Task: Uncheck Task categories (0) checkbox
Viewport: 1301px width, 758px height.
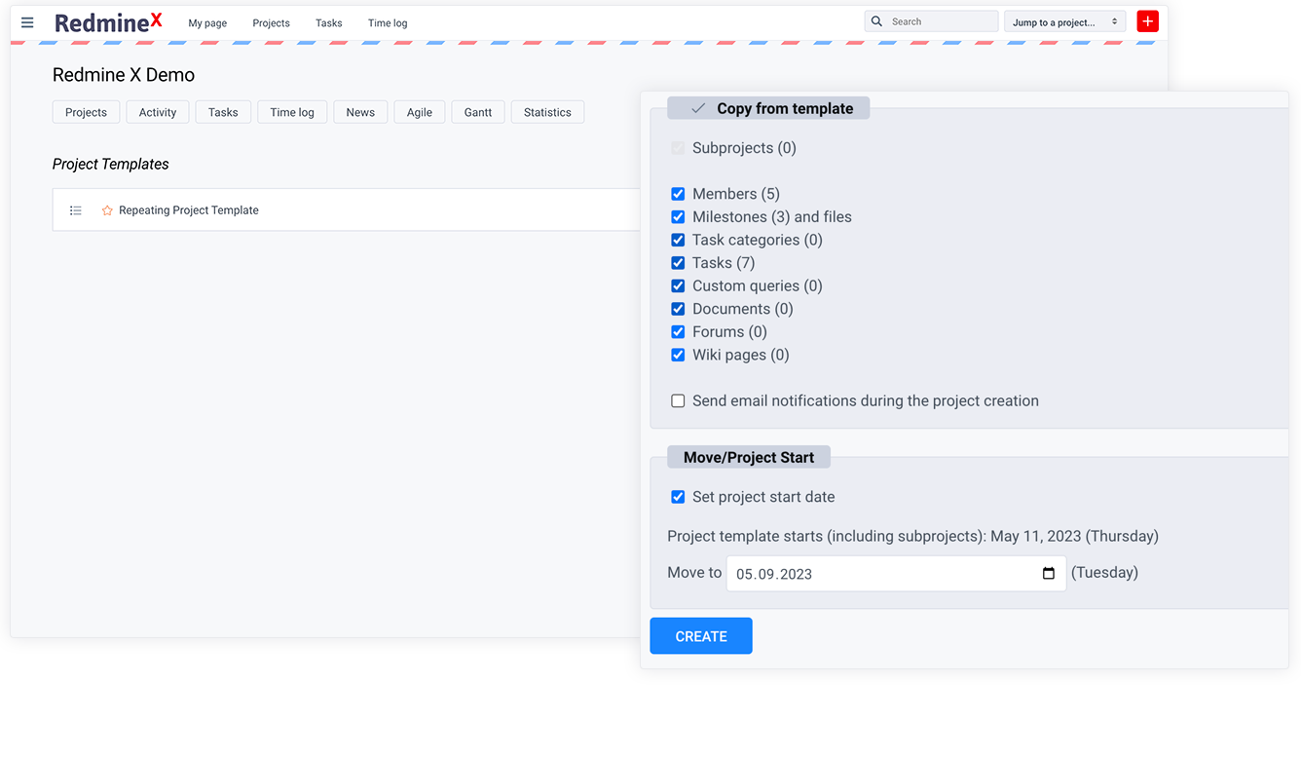Action: (678, 240)
